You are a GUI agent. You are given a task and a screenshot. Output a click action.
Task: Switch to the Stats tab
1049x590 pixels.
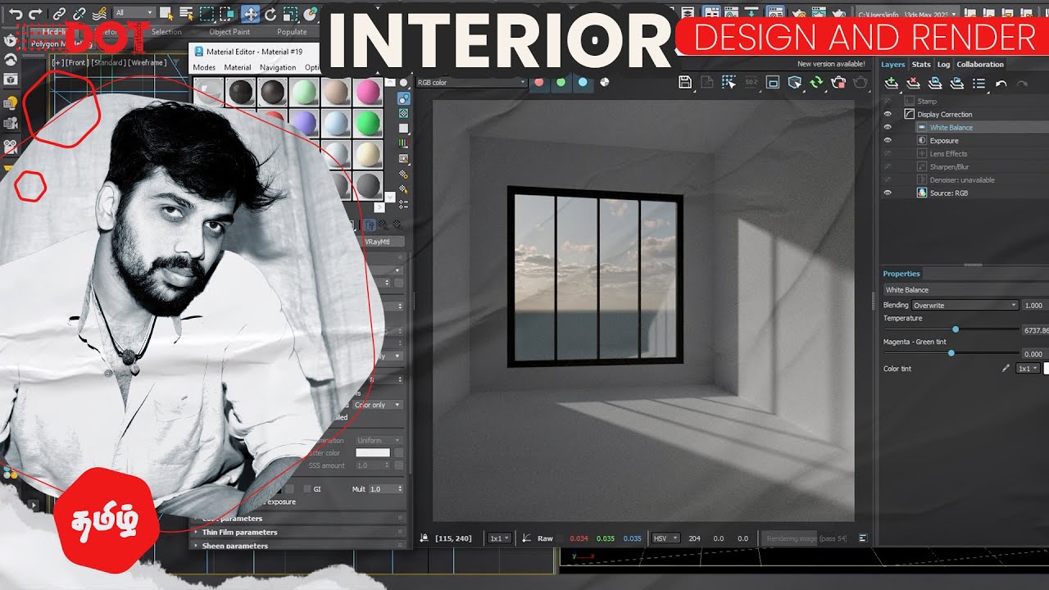click(921, 64)
